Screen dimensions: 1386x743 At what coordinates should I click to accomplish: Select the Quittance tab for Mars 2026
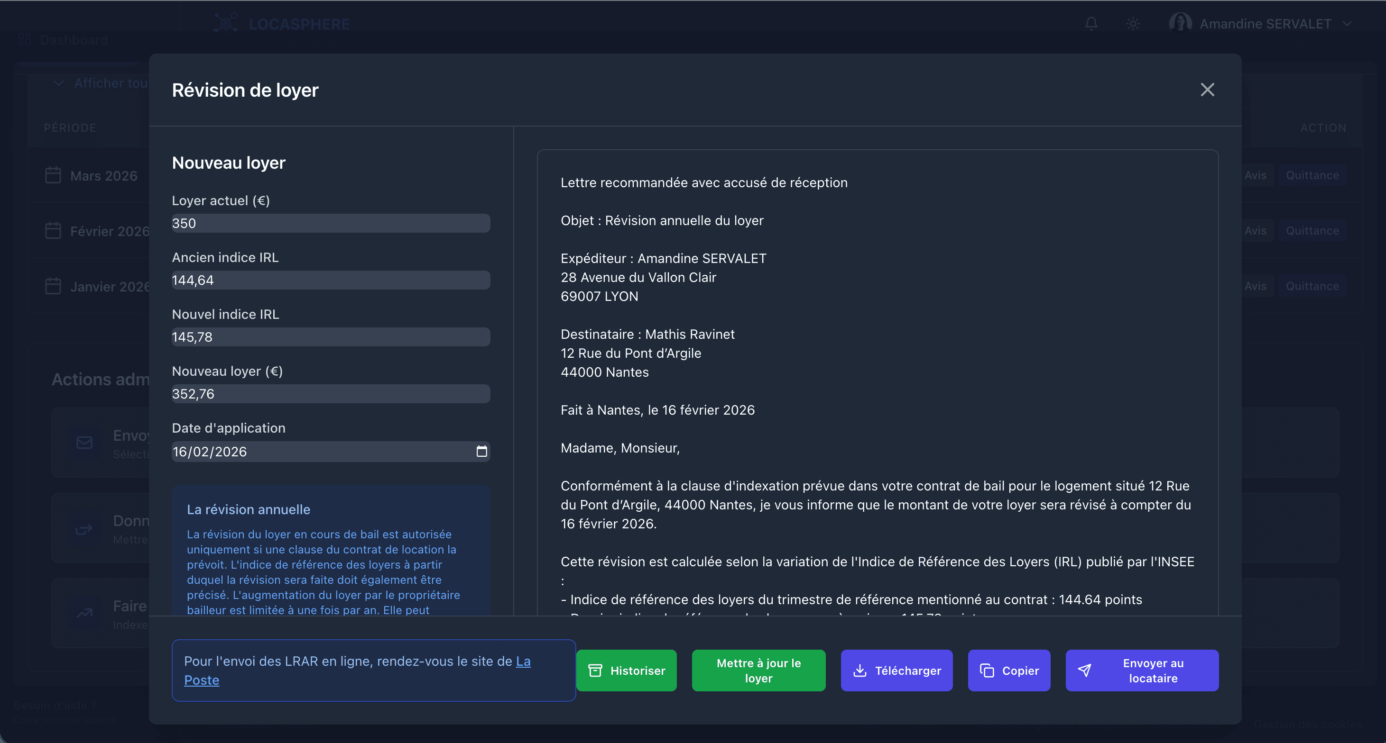point(1313,175)
